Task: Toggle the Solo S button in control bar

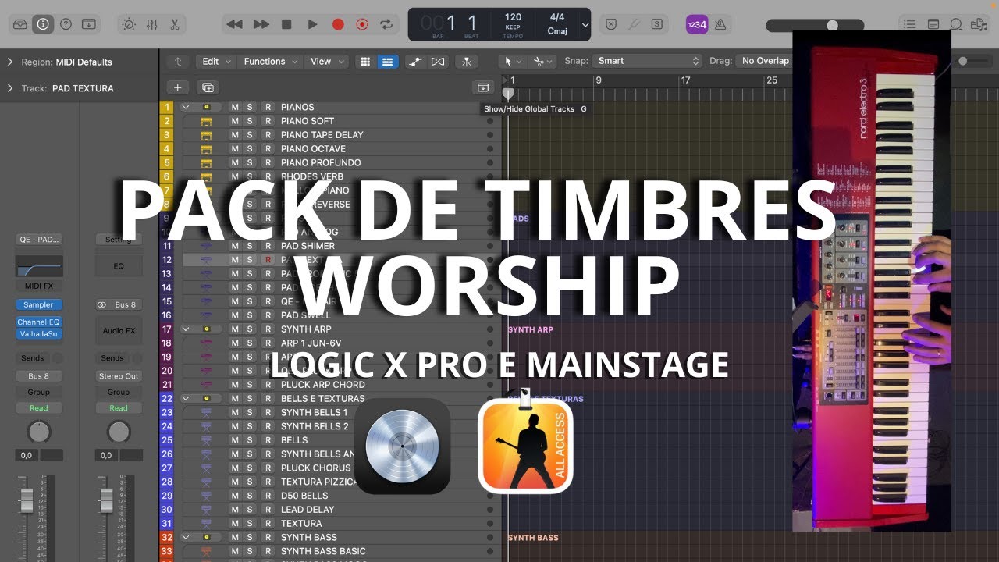Action: [657, 24]
